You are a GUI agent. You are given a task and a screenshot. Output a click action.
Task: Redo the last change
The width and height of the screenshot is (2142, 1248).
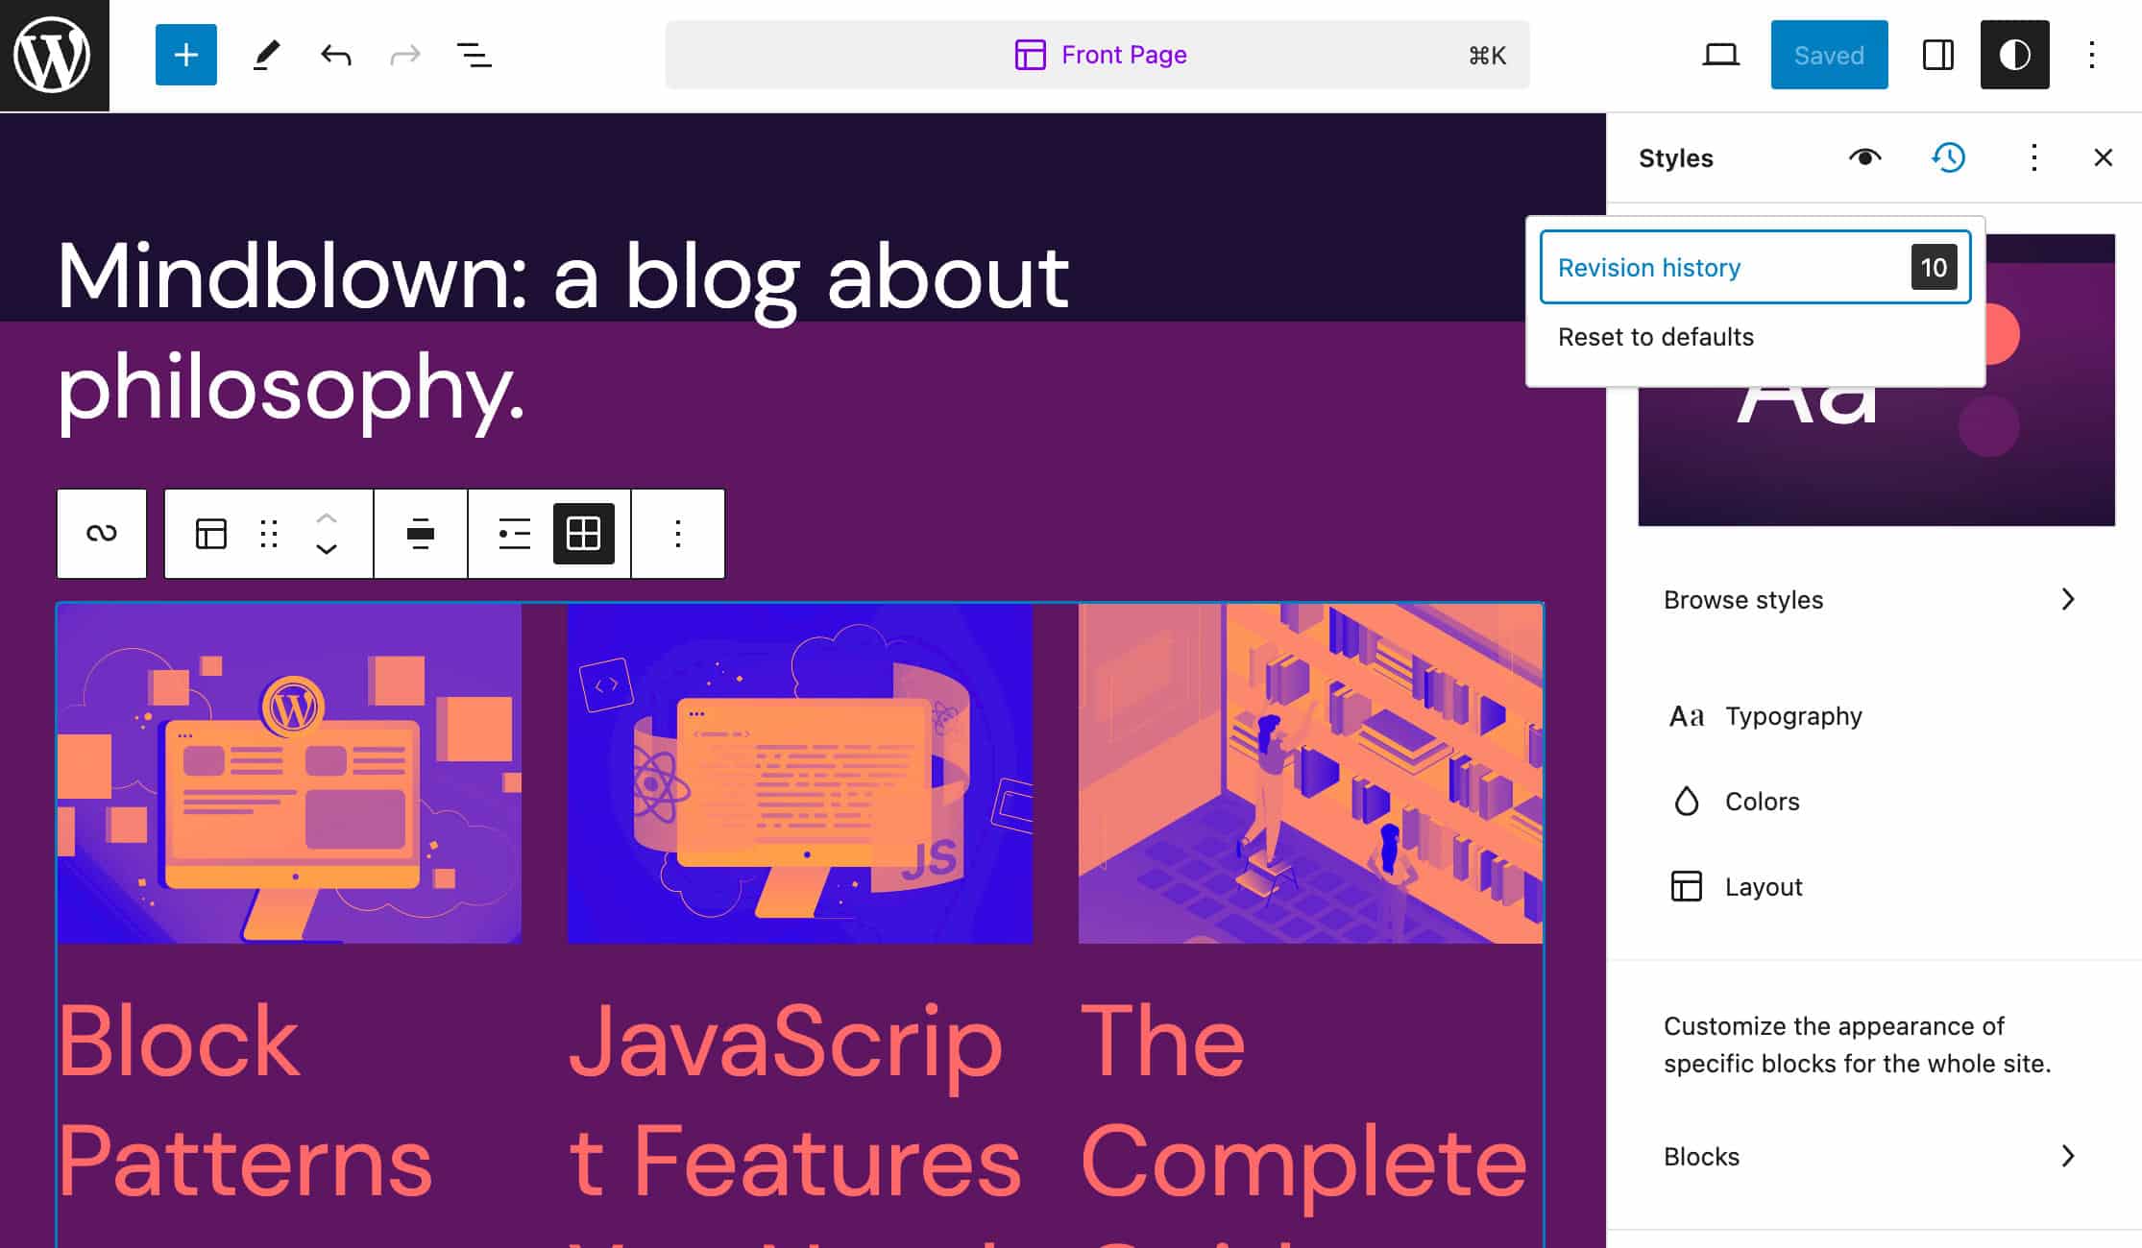click(x=404, y=55)
